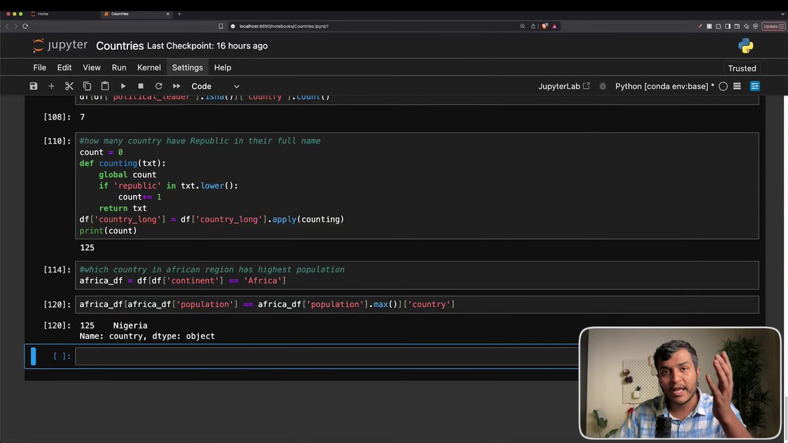This screenshot has width=788, height=443.
Task: Paste cell using the clipboard icon
Action: (104, 86)
